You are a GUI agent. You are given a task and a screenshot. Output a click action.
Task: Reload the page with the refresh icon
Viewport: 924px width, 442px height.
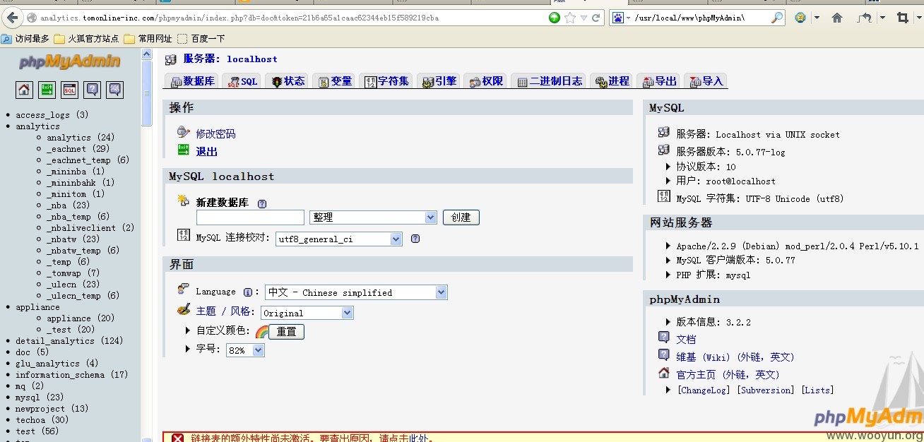point(596,18)
